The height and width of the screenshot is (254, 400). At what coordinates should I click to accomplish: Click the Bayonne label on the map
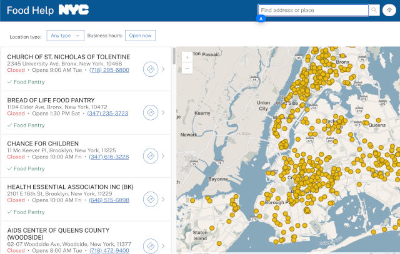(218, 179)
